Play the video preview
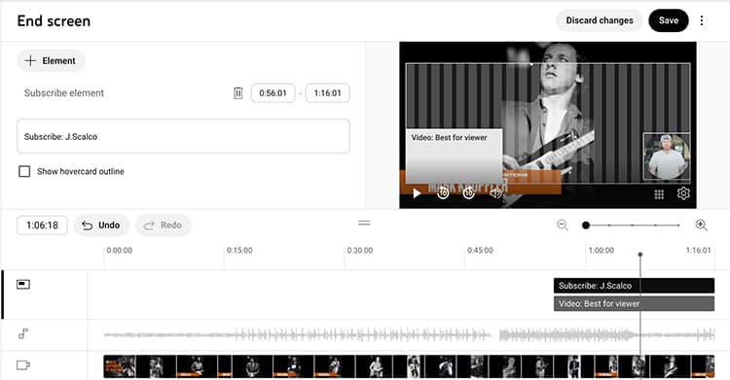 (417, 193)
